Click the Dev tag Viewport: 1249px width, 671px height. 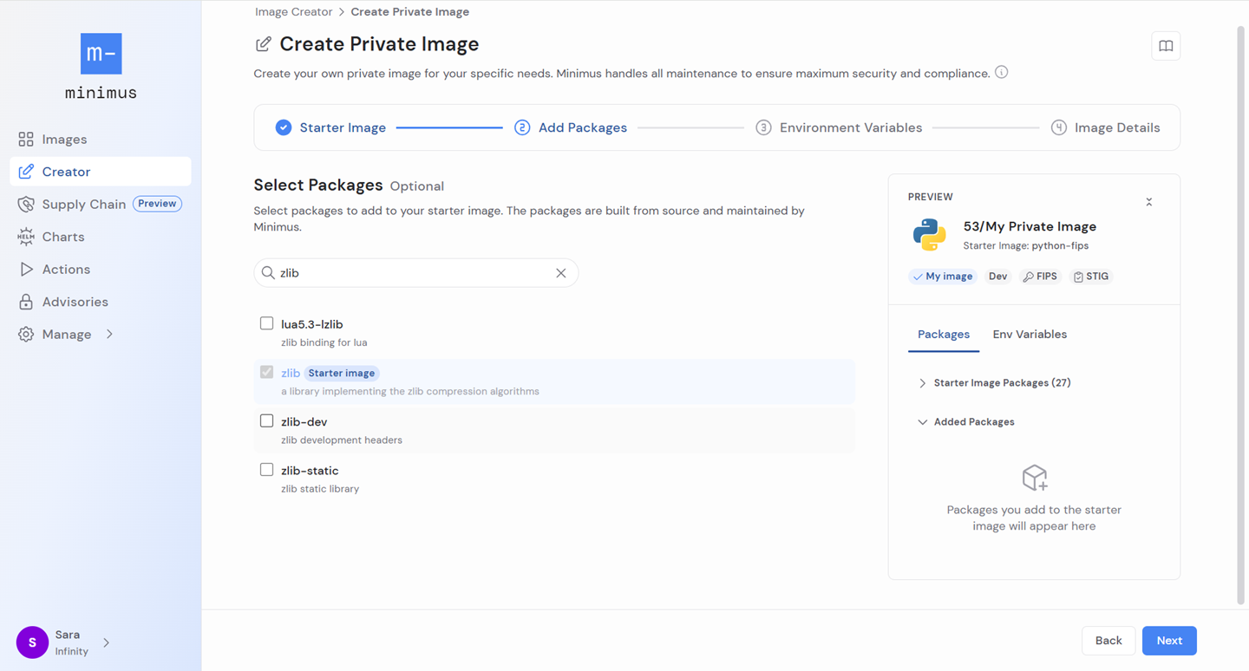point(998,277)
